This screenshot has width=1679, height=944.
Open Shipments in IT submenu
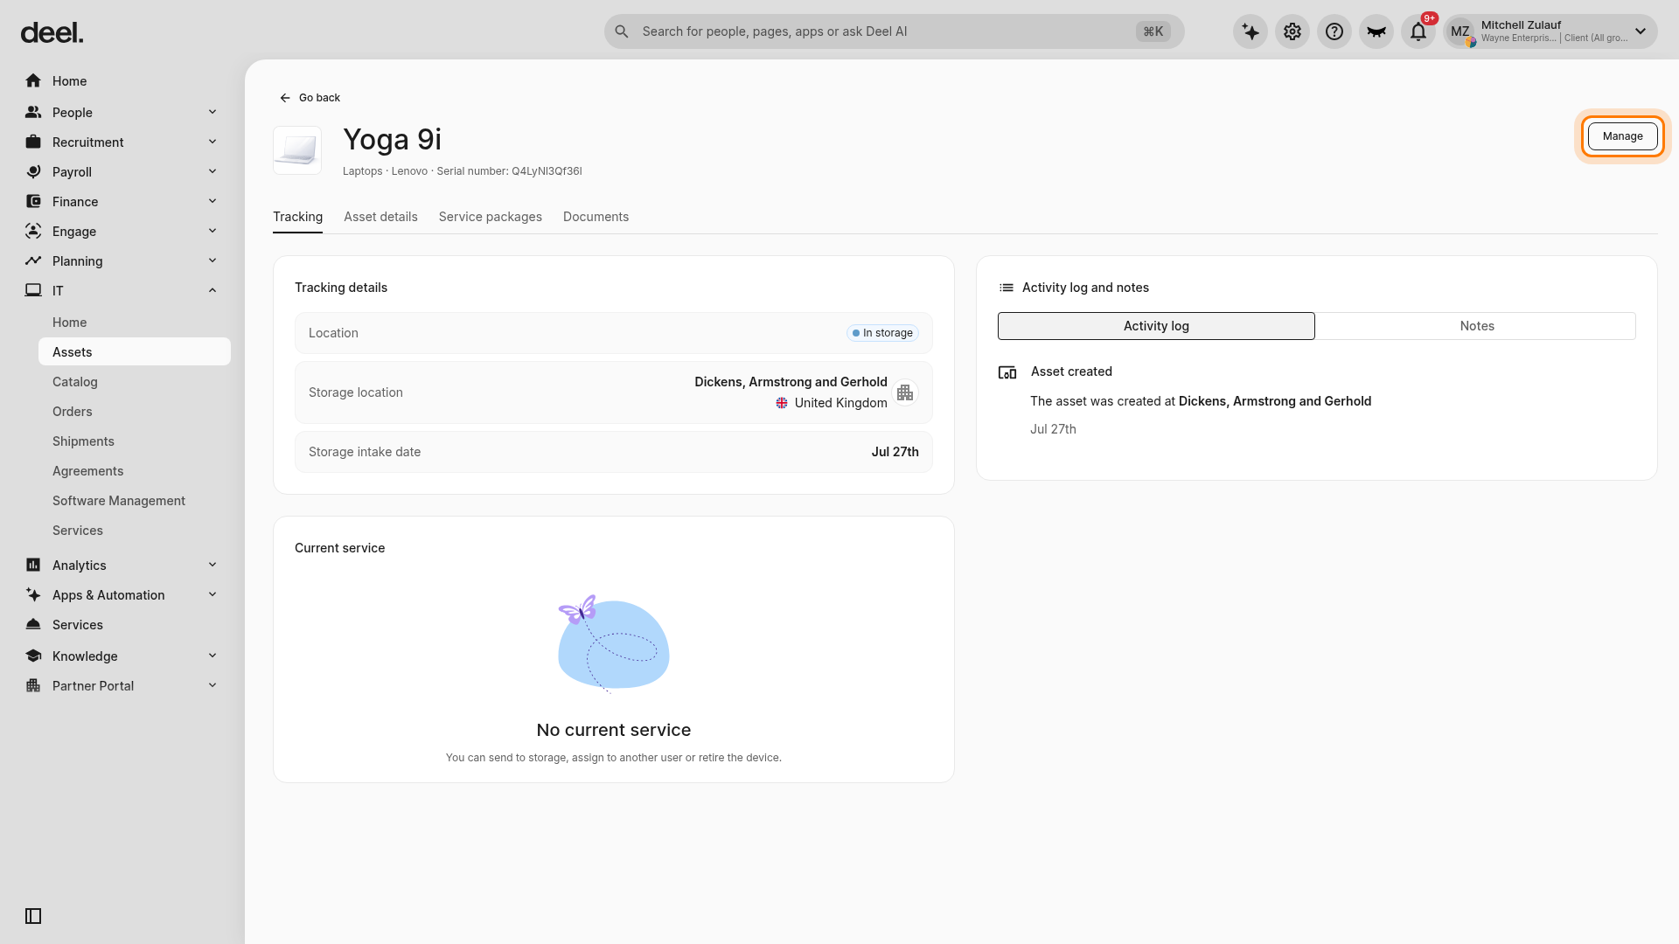[x=135, y=441]
